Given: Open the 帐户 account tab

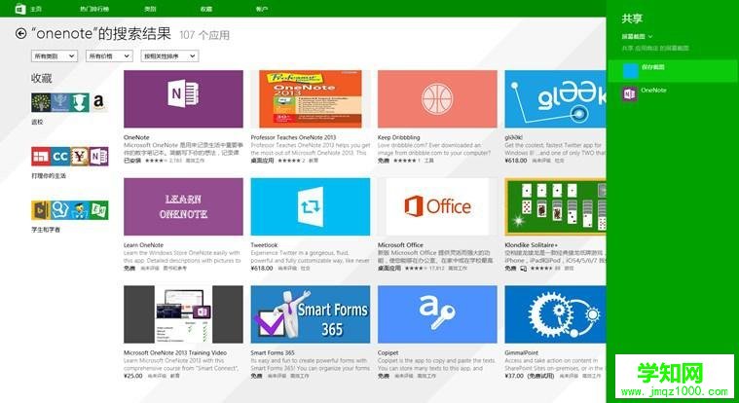Looking at the screenshot, I should 262,9.
